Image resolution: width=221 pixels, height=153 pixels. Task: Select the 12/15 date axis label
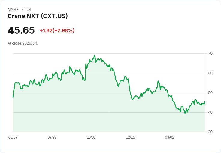click(130, 137)
